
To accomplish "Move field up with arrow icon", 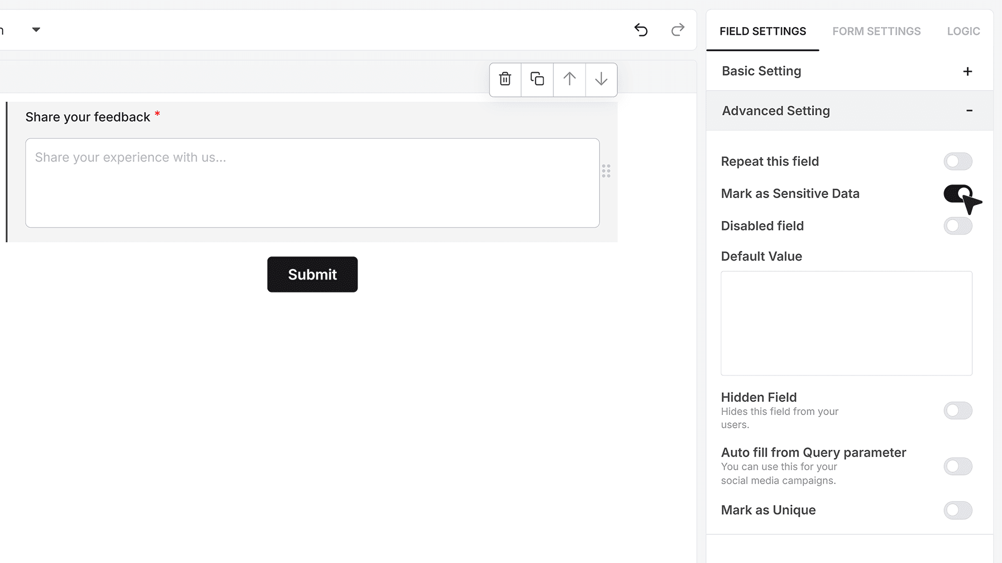I will click(569, 79).
